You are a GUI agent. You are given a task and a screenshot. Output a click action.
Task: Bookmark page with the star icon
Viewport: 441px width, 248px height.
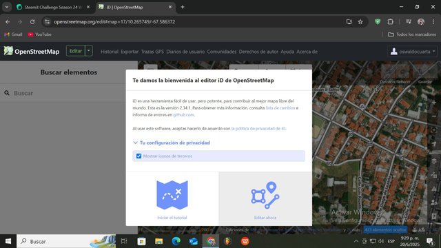point(360,21)
